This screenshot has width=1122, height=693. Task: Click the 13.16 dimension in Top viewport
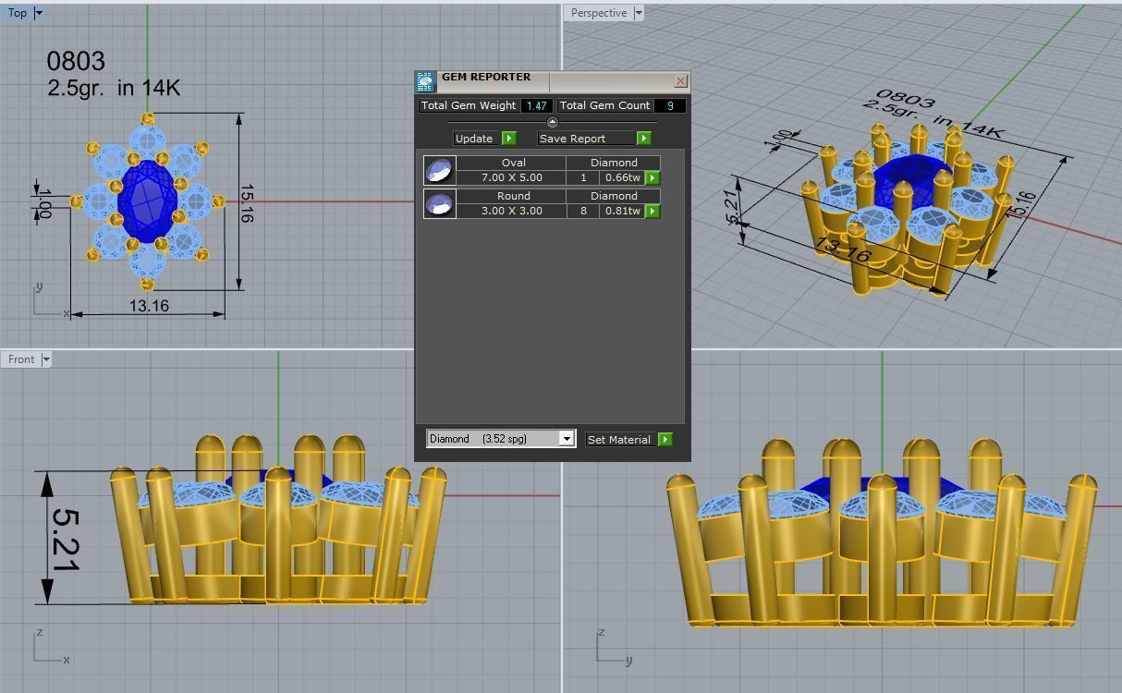click(x=149, y=306)
